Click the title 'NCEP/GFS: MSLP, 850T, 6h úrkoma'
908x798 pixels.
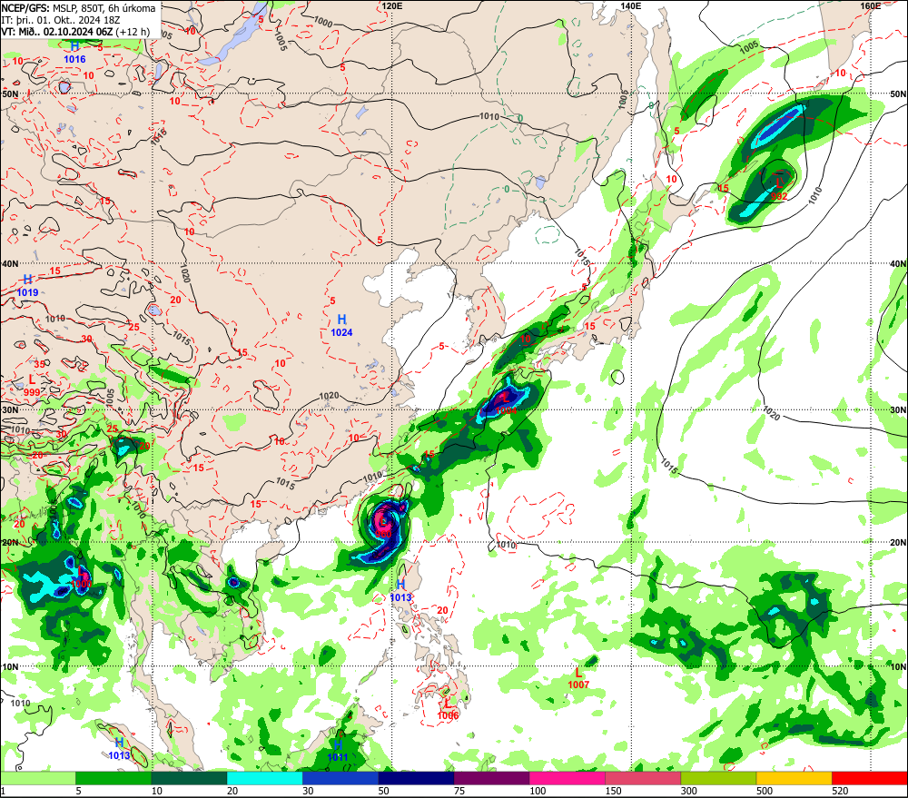coord(78,8)
